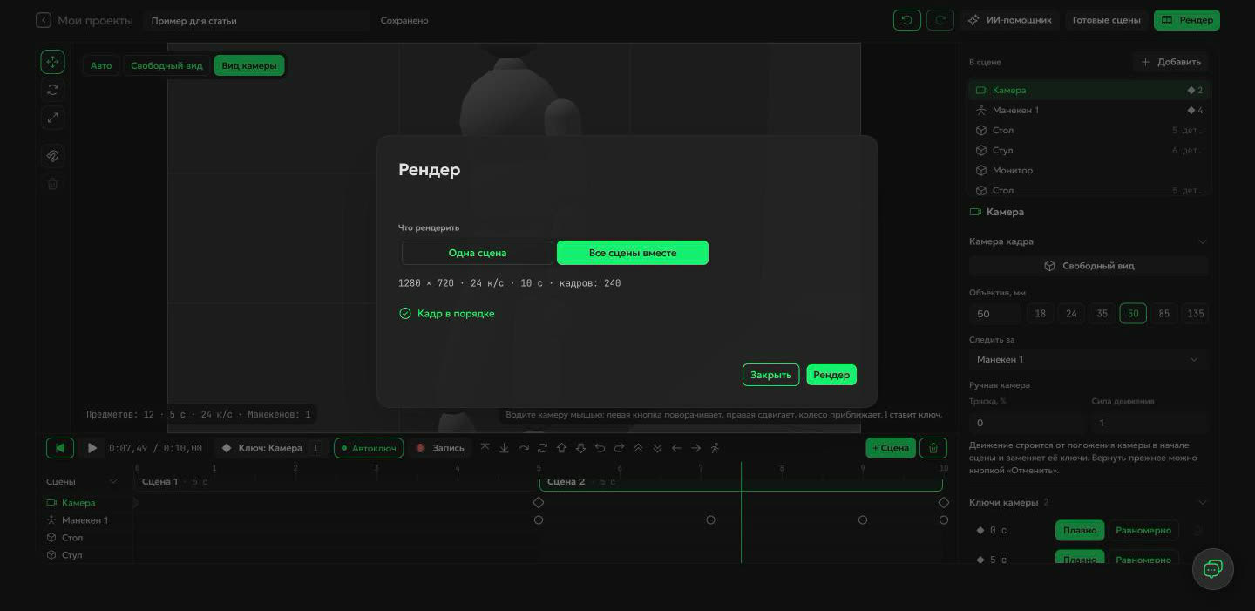The image size is (1255, 611).
Task: Click the redo icon in the top bar
Action: (940, 20)
